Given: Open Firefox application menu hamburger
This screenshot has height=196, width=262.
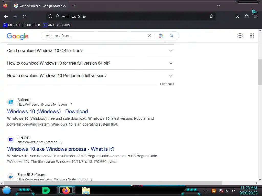Looking at the screenshot, I should coord(256,17).
